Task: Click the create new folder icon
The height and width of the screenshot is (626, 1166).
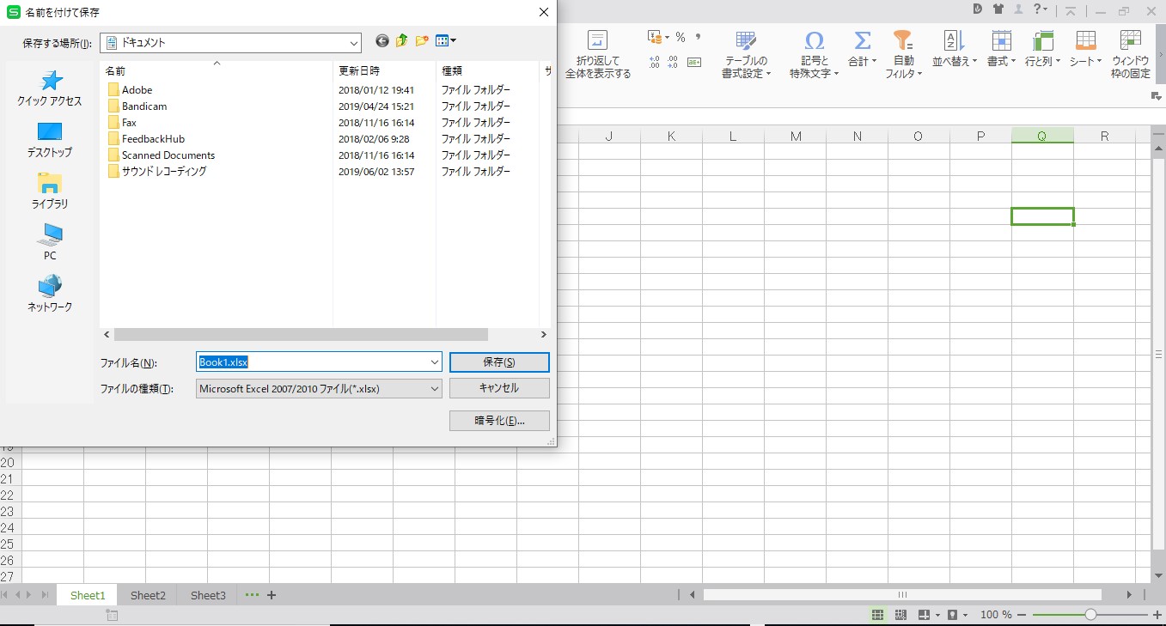Action: 422,41
